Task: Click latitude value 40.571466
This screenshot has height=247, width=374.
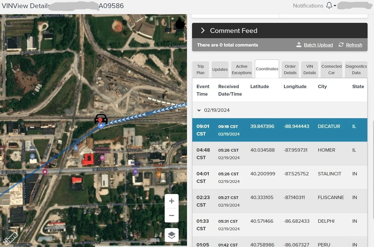Action: tap(262, 221)
